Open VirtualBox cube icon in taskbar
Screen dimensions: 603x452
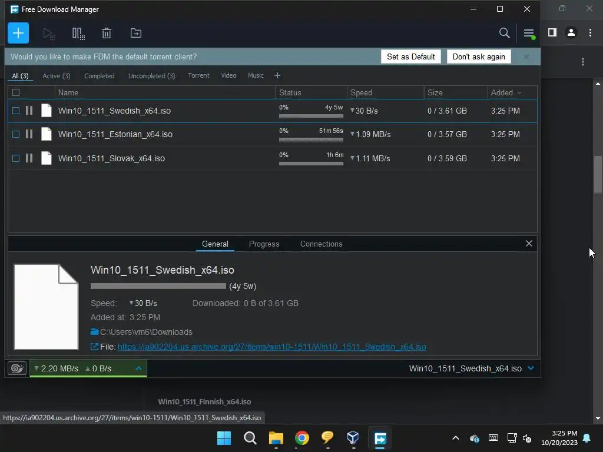(x=353, y=437)
